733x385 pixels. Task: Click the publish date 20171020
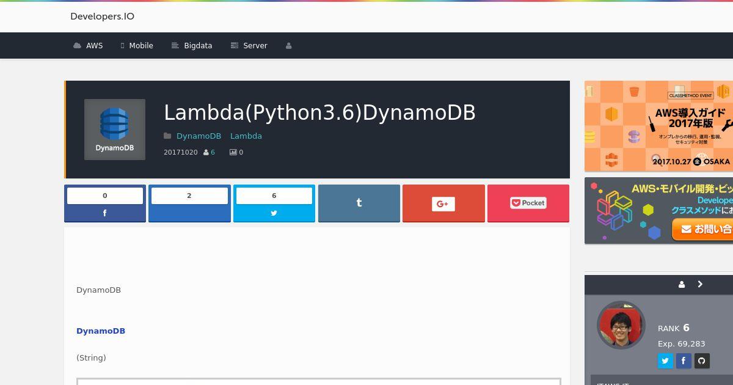pyautogui.click(x=181, y=152)
